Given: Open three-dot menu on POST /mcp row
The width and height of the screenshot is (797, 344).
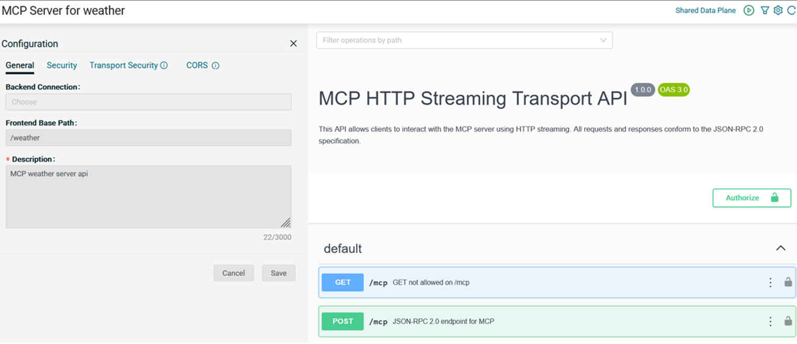Looking at the screenshot, I should click(770, 321).
